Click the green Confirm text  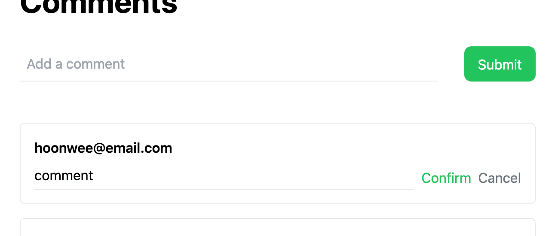[x=446, y=178]
